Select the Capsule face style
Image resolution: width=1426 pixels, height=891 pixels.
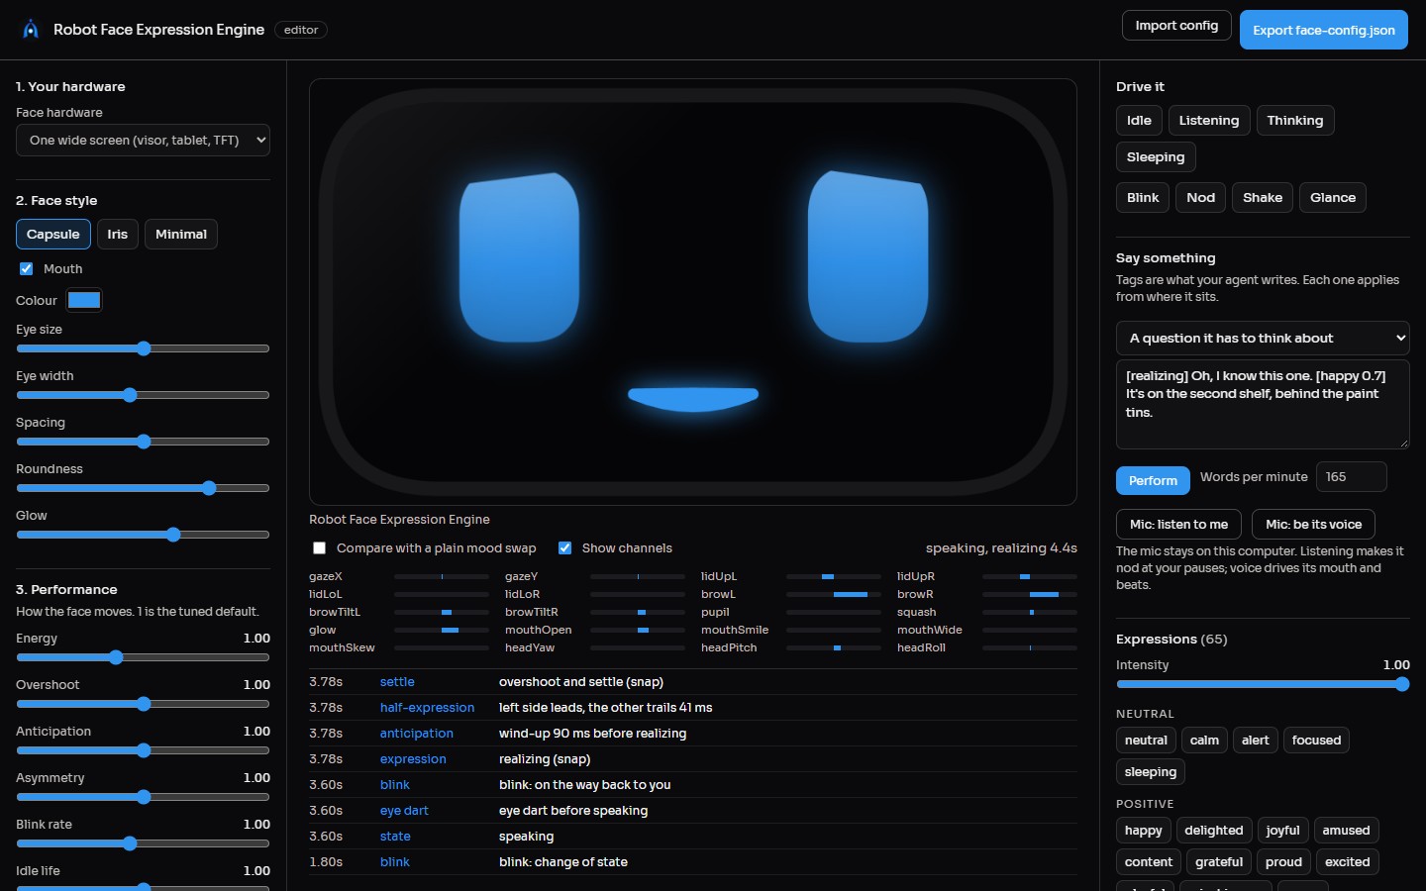point(53,235)
